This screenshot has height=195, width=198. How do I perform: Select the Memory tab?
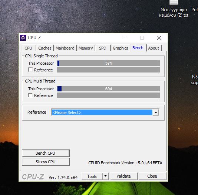point(86,48)
